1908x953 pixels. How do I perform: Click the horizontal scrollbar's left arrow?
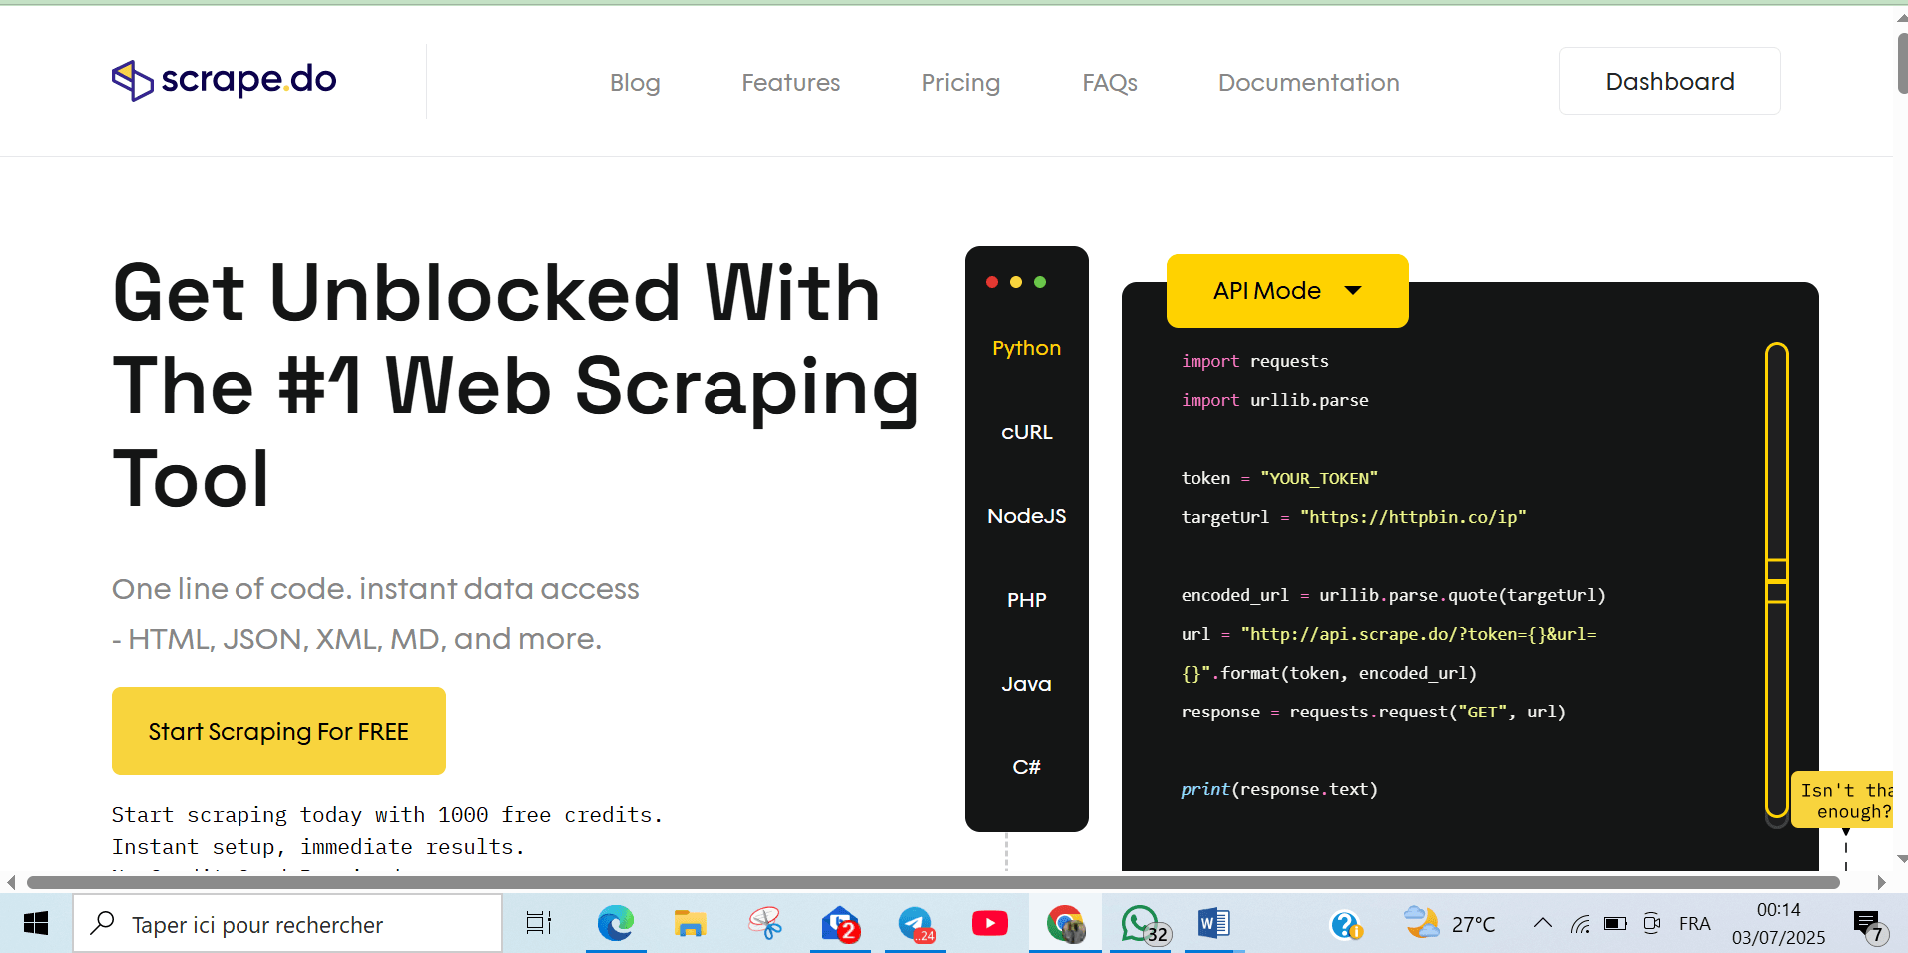(11, 882)
